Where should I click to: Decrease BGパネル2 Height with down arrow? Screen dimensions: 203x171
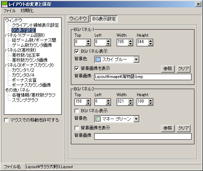pos(150,104)
